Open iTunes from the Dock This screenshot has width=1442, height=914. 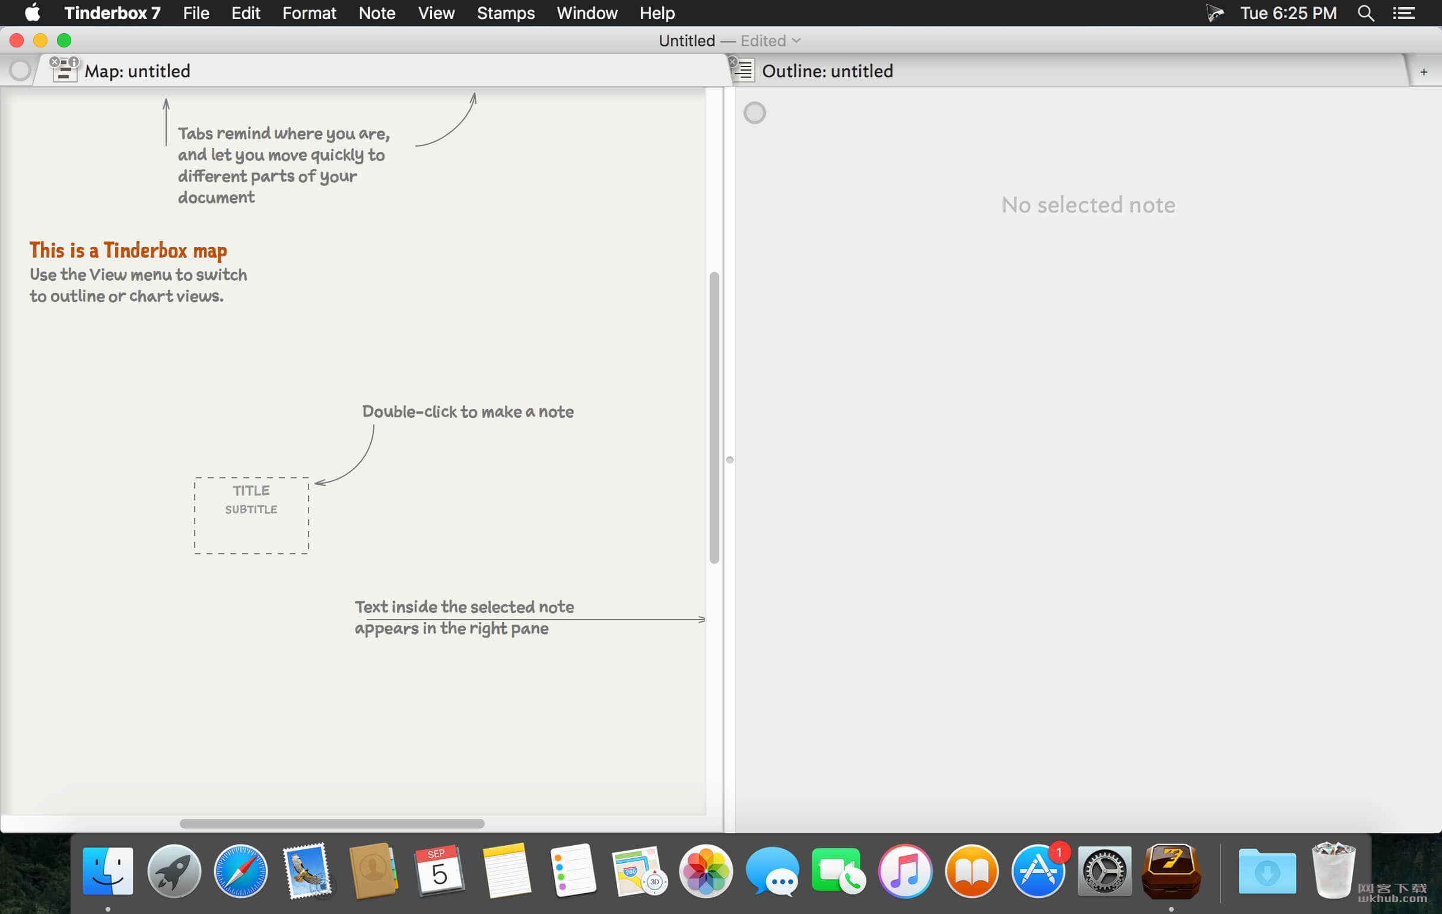[x=905, y=871]
